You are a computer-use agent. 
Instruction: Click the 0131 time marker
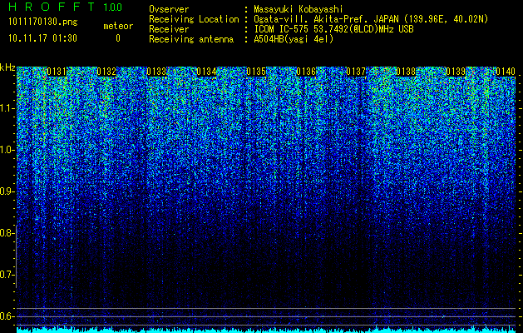(x=57, y=72)
